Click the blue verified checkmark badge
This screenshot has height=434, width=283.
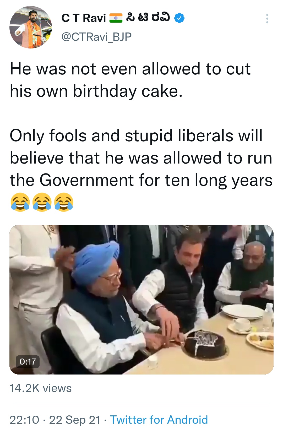click(179, 18)
